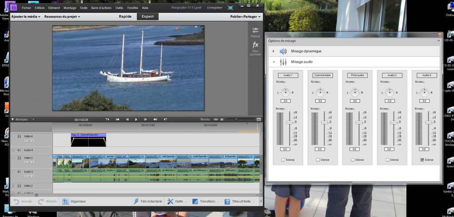Mute the Commentaire channel with Silence
The width and height of the screenshot is (454, 217).
pyautogui.click(x=317, y=160)
